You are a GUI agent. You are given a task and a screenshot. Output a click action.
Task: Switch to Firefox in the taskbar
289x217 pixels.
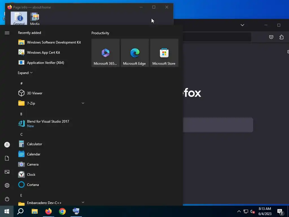(49, 211)
